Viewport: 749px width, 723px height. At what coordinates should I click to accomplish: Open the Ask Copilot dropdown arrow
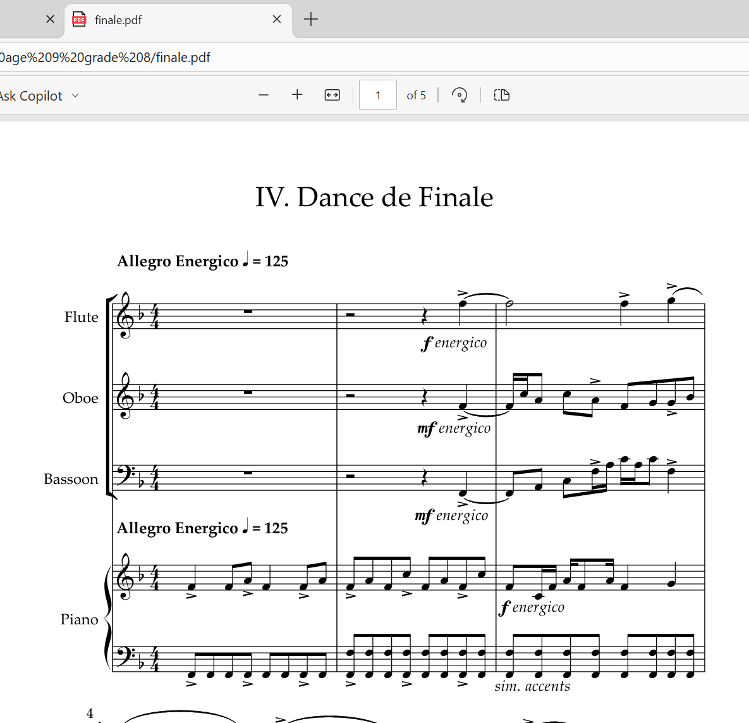click(75, 96)
